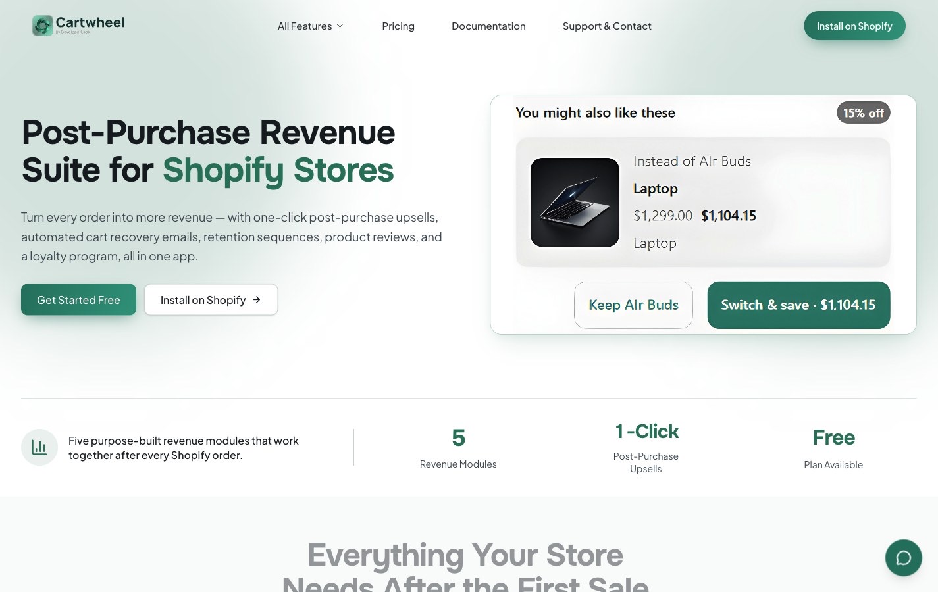Image resolution: width=938 pixels, height=592 pixels.
Task: Click All Features menu label
Action: (305, 26)
